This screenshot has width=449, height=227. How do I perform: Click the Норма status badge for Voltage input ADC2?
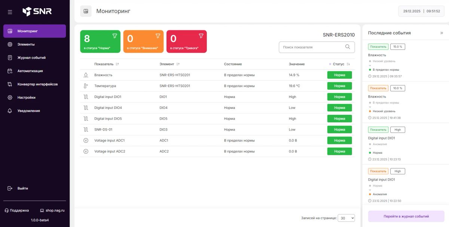coord(339,151)
